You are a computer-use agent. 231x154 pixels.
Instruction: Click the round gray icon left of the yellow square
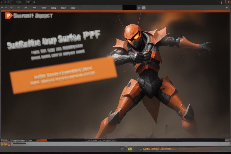pos(123,149)
